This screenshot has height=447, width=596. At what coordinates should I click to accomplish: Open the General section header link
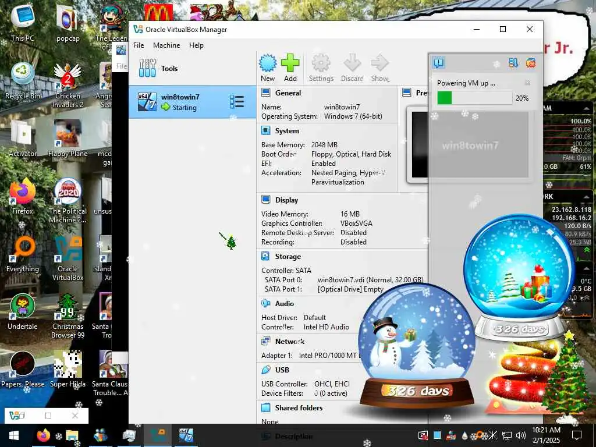click(x=288, y=93)
